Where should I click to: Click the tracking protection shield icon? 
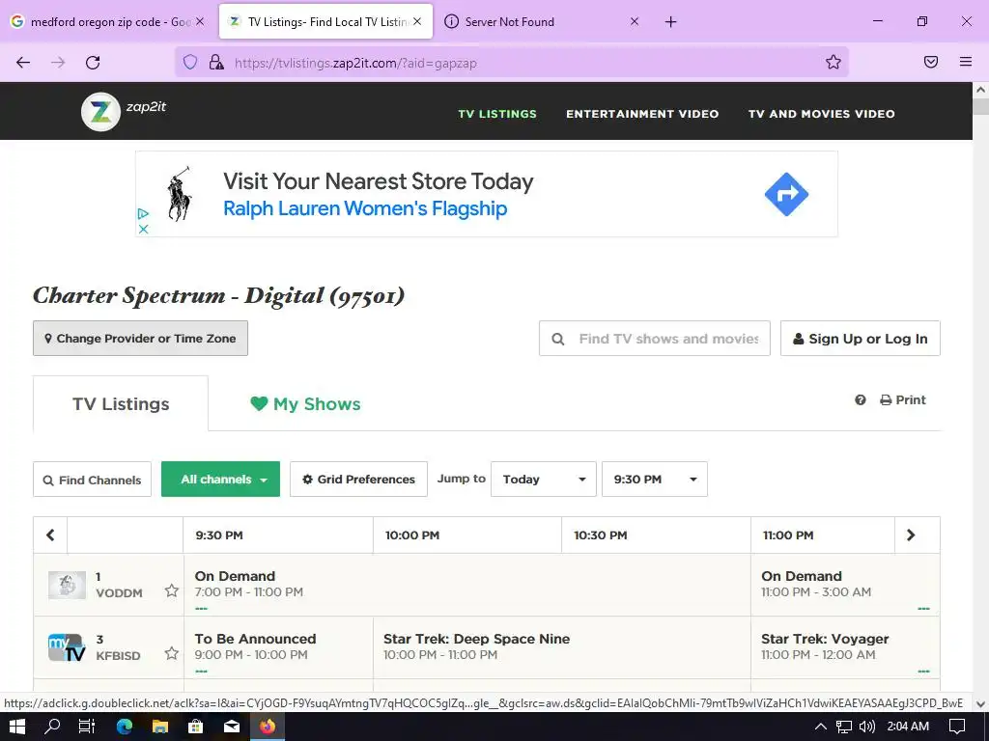(190, 62)
